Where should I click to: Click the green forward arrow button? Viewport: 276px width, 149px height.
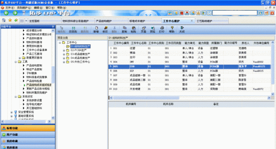tap(15, 13)
